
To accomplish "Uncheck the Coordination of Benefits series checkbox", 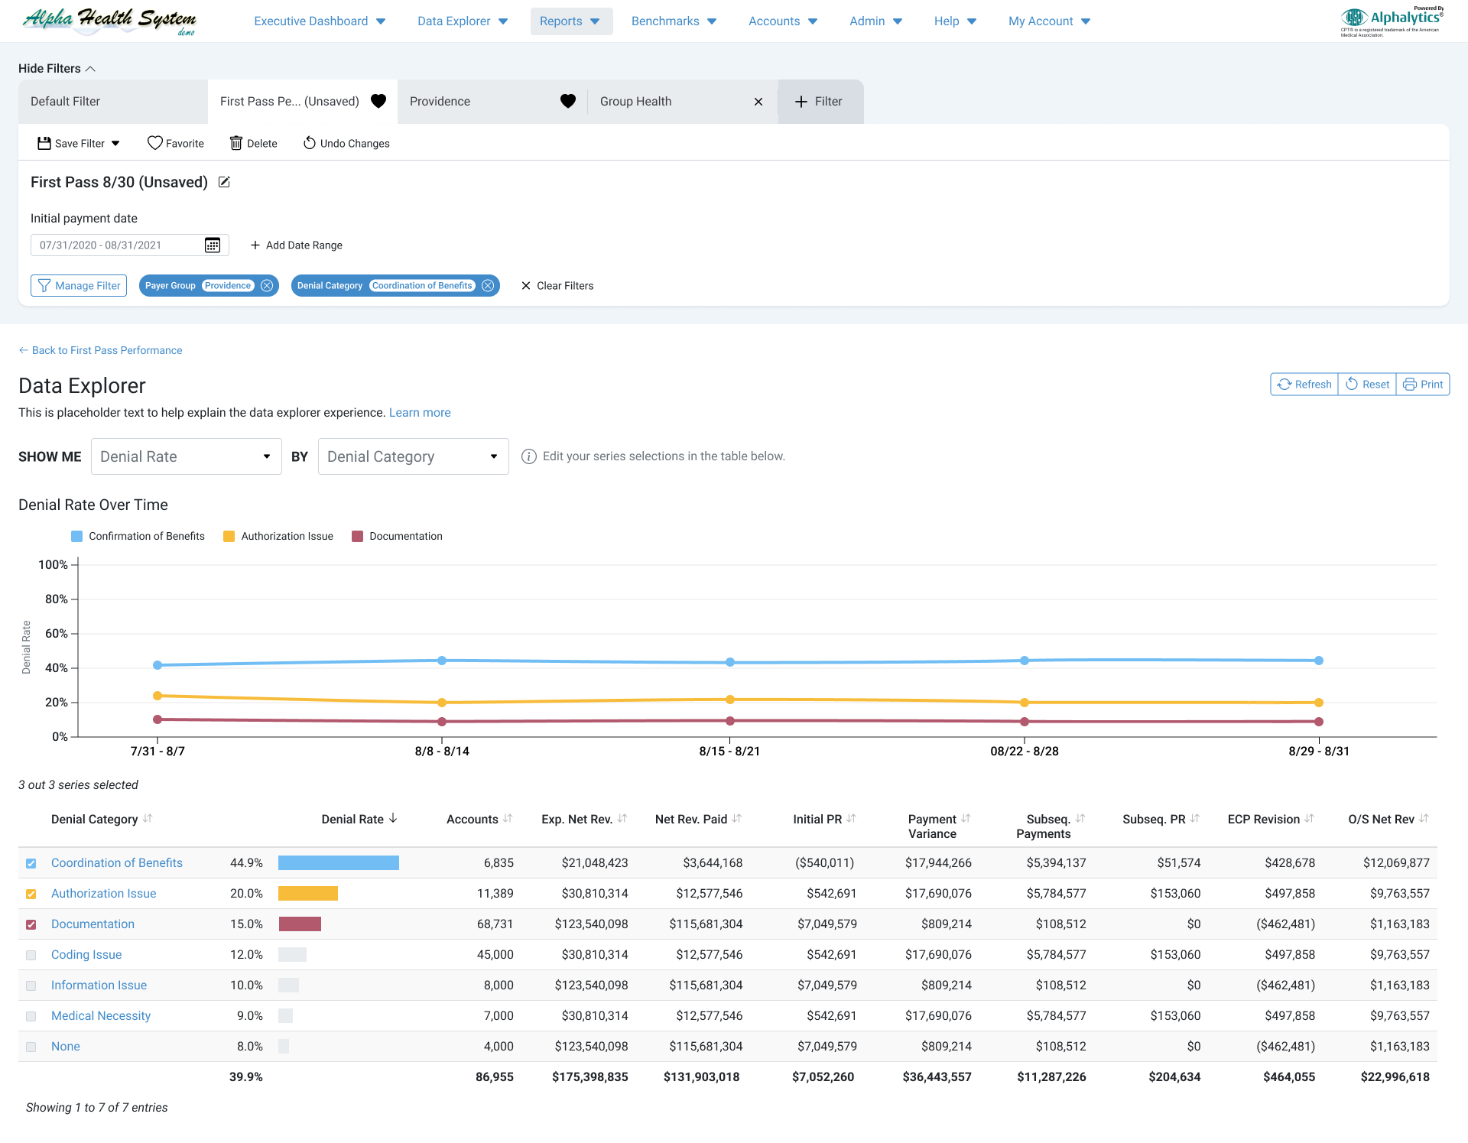I will (31, 863).
